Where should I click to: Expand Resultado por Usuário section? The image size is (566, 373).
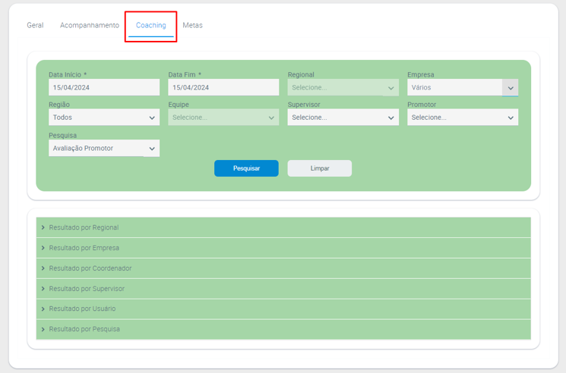coord(82,309)
